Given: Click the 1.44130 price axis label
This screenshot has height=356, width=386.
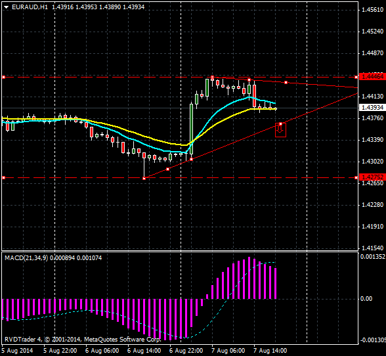Looking at the screenshot, I should [x=372, y=97].
